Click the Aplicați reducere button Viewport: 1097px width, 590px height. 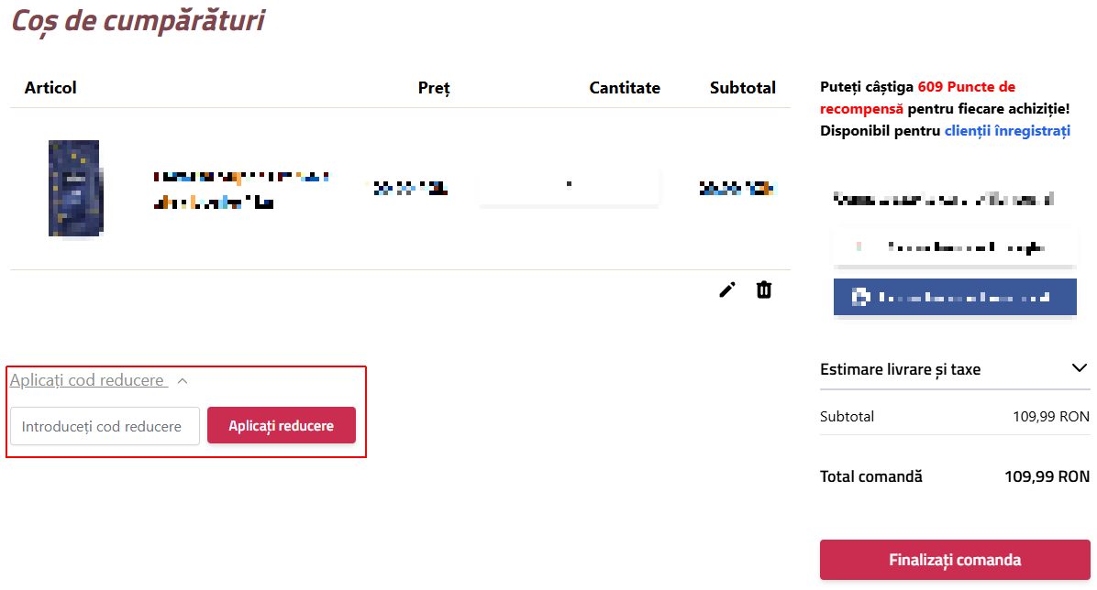tap(282, 426)
